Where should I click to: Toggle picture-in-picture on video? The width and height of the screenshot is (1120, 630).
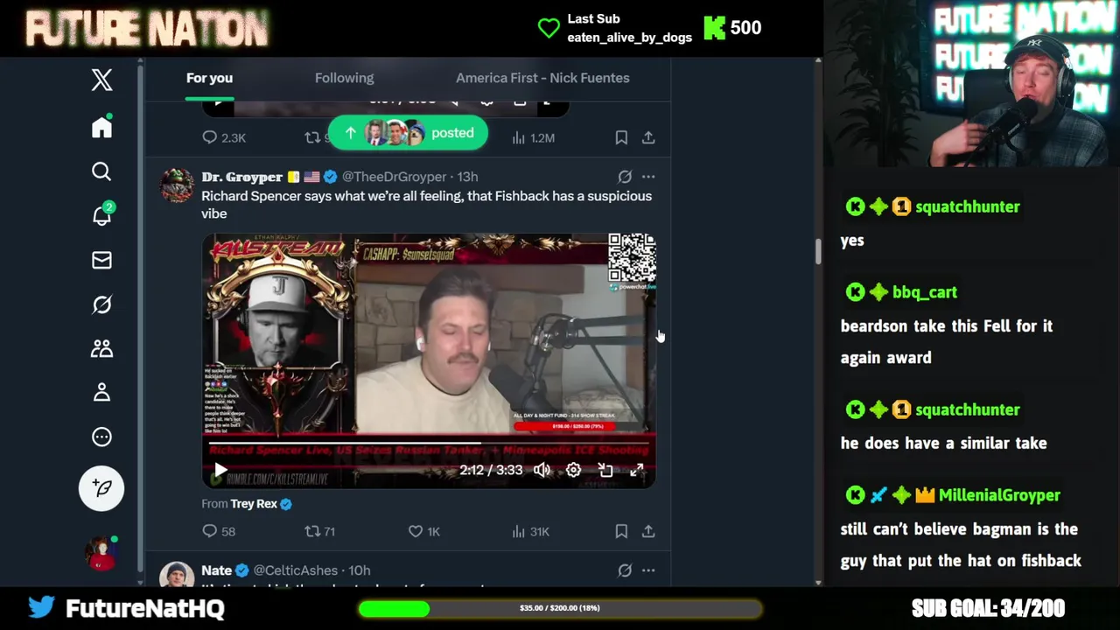pos(605,470)
